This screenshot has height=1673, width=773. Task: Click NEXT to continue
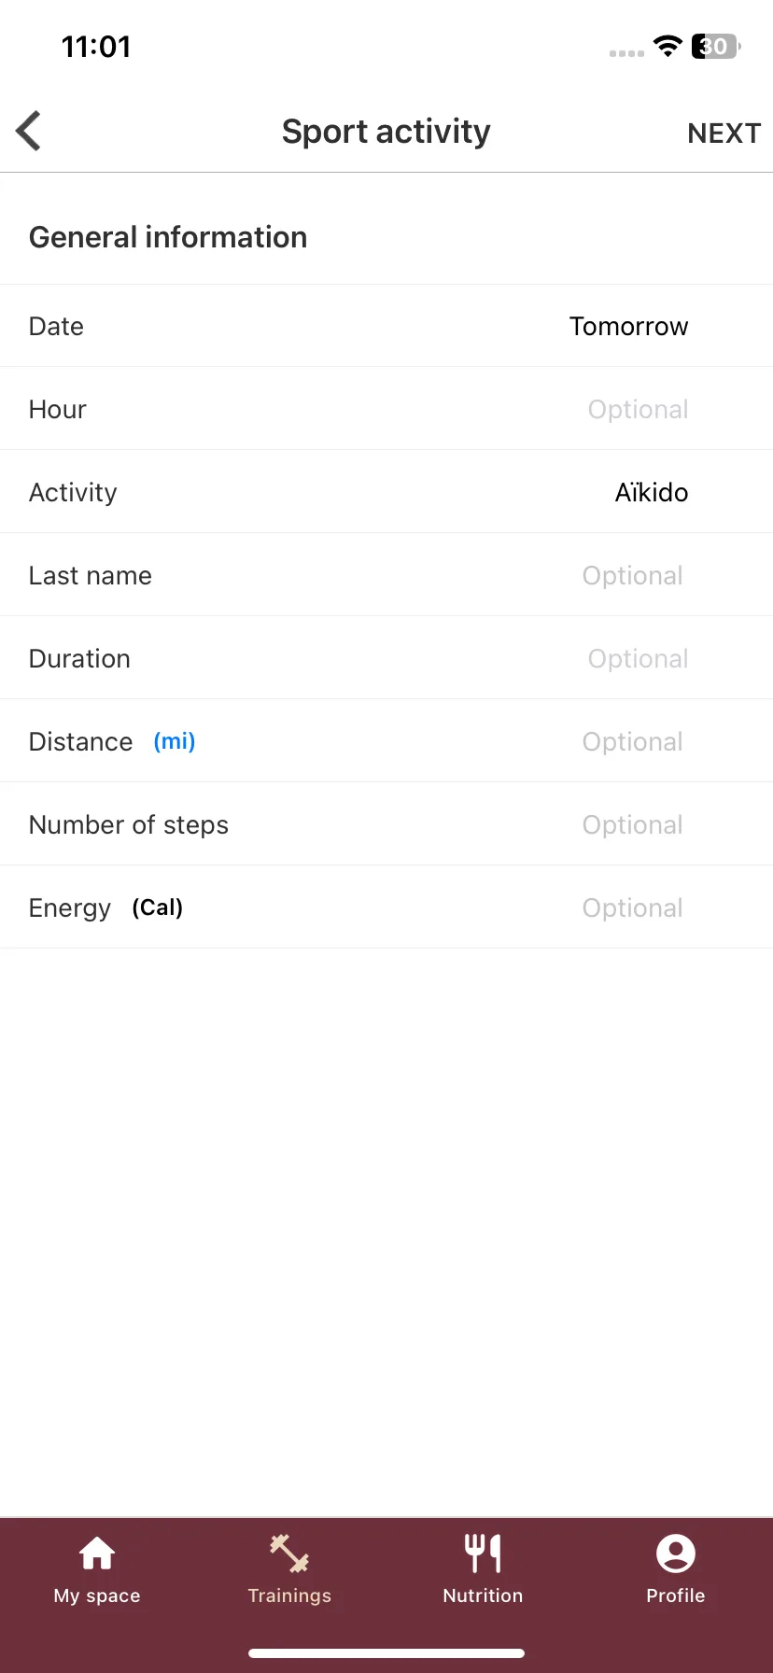[x=724, y=133]
